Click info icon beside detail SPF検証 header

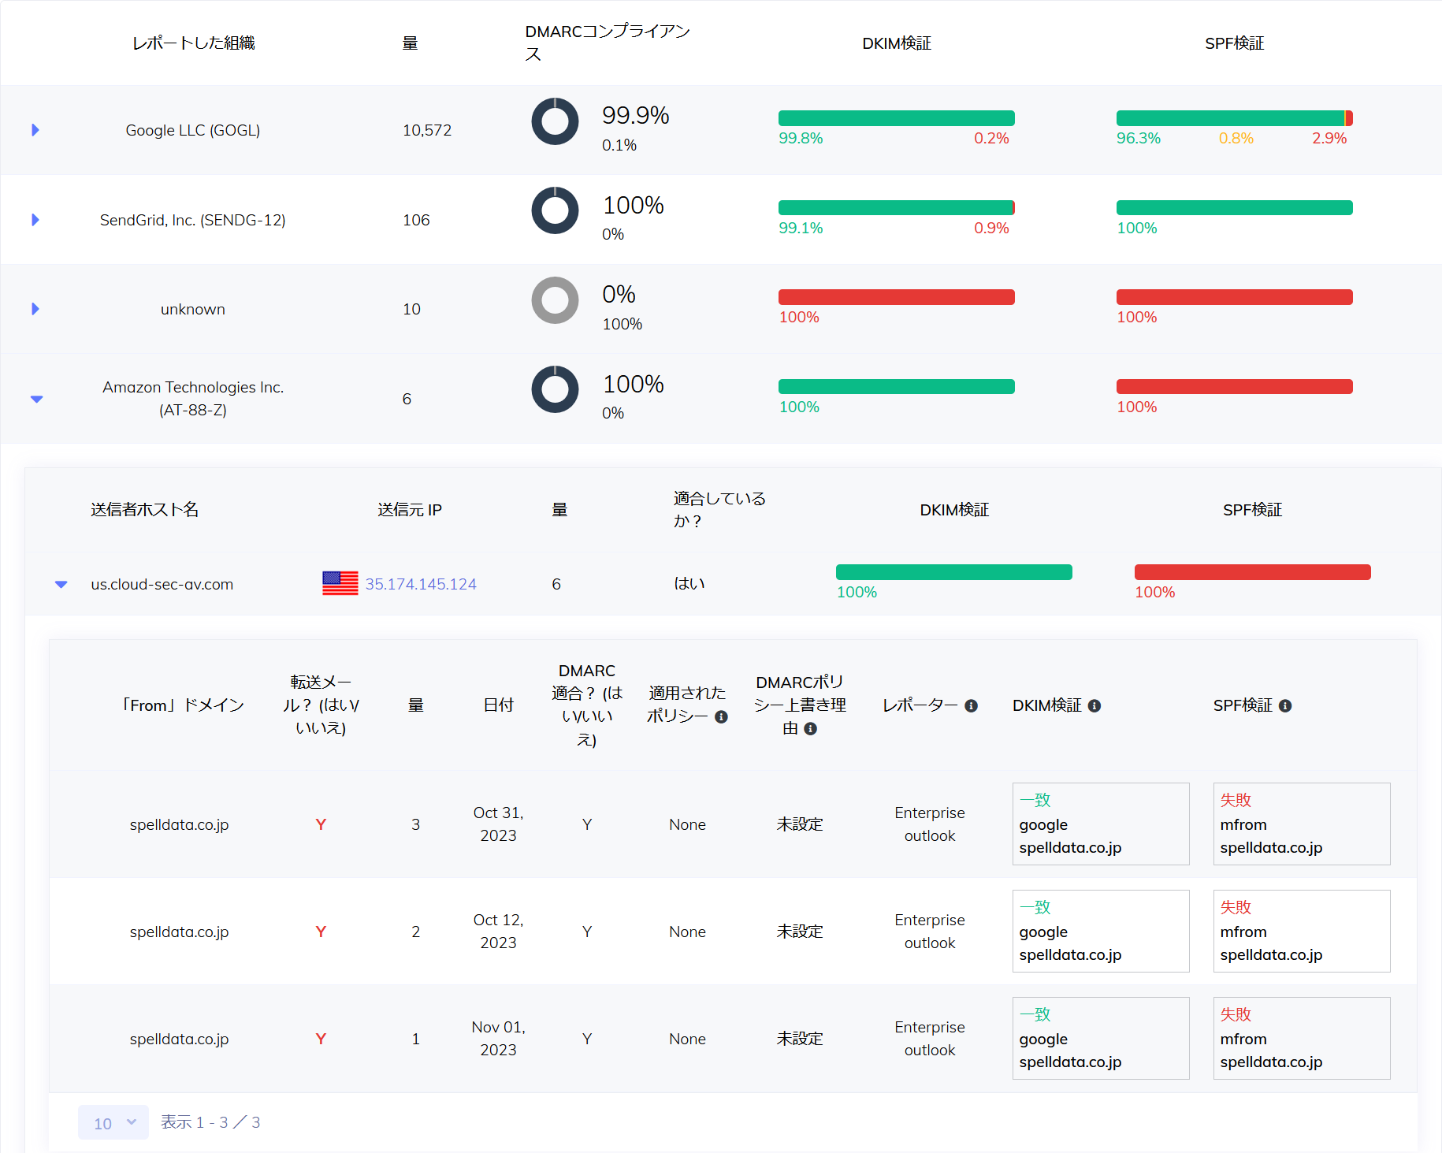pos(1285,705)
